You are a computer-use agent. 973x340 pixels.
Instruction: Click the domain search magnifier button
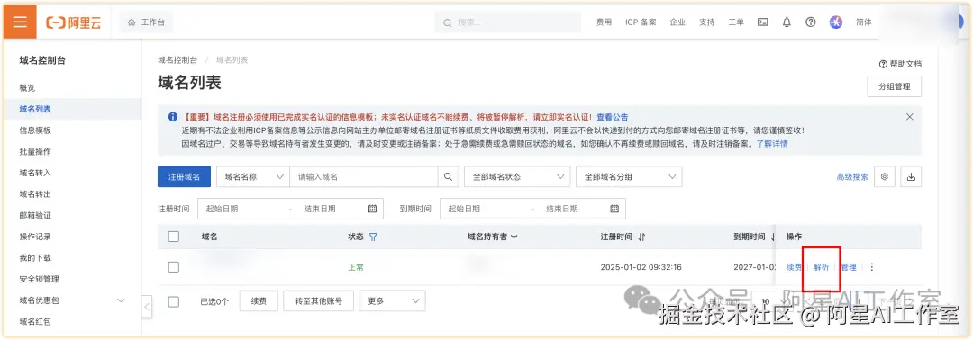(x=448, y=176)
